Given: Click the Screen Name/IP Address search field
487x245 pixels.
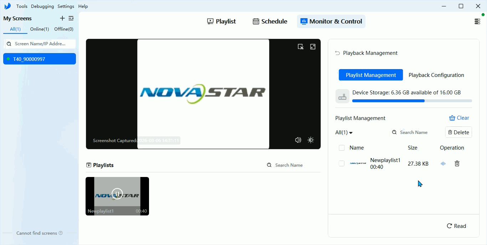Looking at the screenshot, I should pyautogui.click(x=40, y=44).
